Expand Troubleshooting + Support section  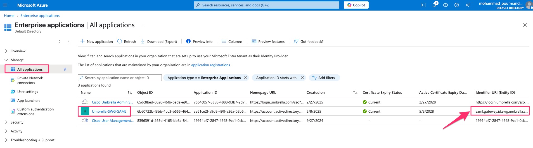click(x=6, y=140)
